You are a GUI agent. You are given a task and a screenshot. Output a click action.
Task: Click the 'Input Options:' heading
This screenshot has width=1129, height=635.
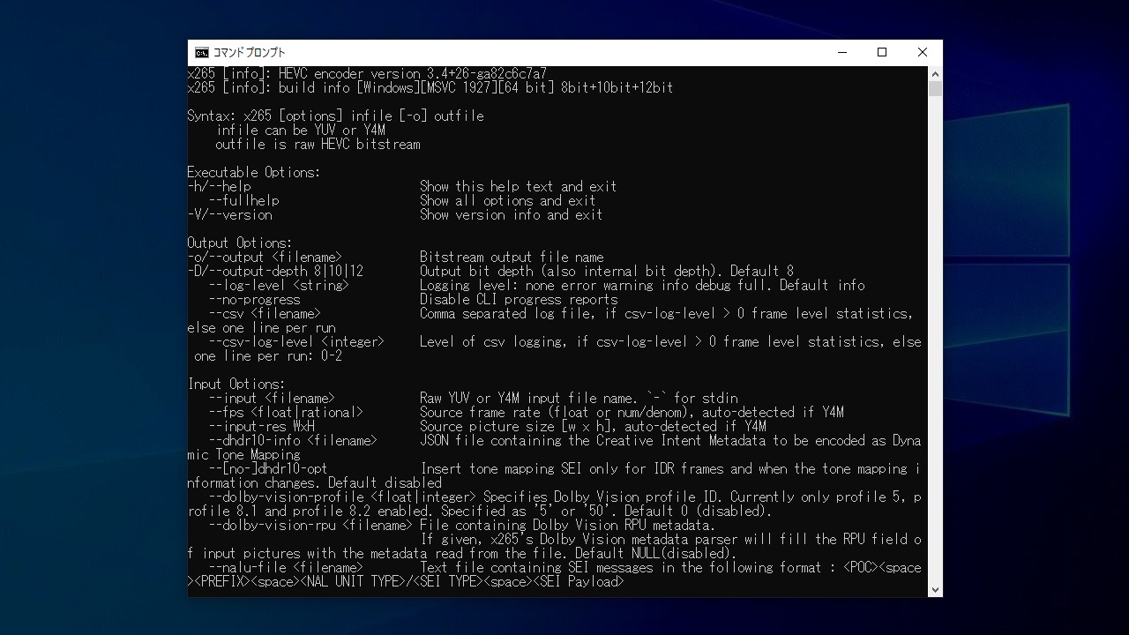click(x=236, y=385)
